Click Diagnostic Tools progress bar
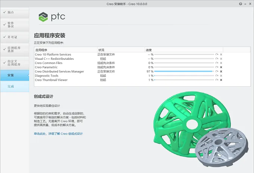254x173 pixels. (184, 75)
